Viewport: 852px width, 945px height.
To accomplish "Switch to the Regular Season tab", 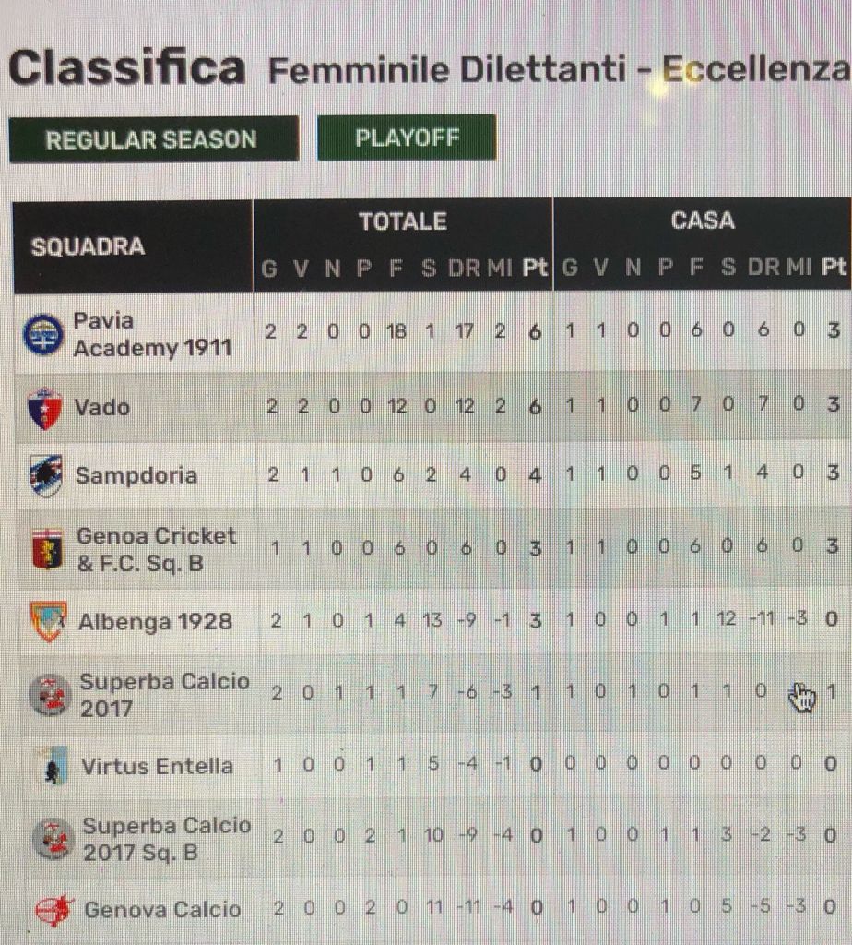I will pos(154,139).
